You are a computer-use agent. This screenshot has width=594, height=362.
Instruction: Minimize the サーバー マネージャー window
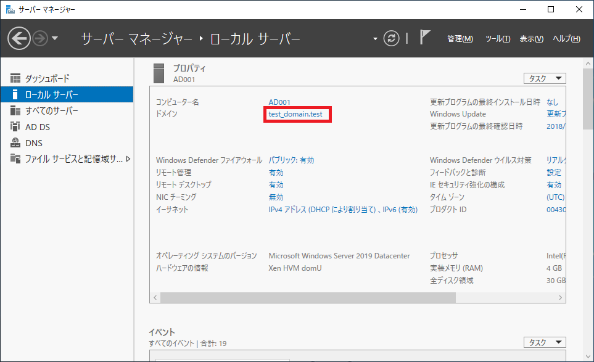(523, 9)
